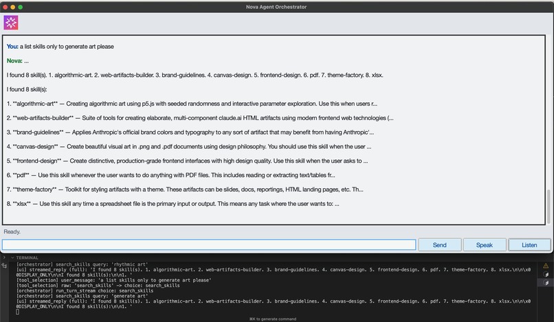Click the 'theme-factory' skill description line
Viewport: 554px width, 322px height.
[185, 189]
